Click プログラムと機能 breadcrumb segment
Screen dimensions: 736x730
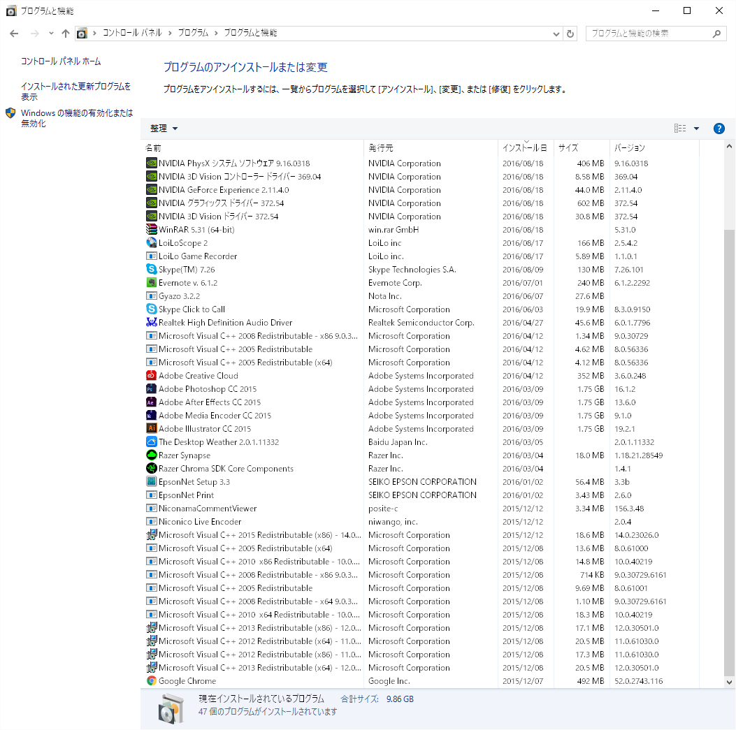tap(250, 33)
